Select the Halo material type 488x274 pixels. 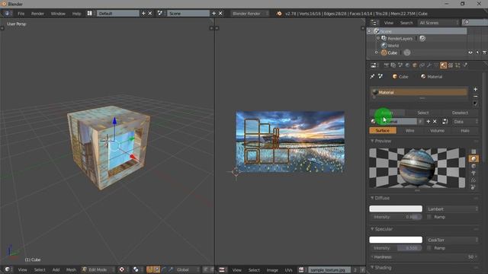(x=464, y=131)
